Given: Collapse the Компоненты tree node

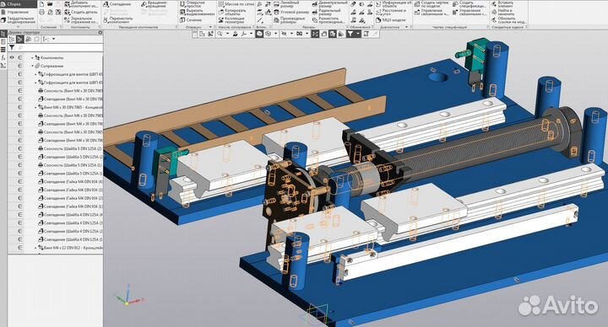Looking at the screenshot, I should coord(32,57).
